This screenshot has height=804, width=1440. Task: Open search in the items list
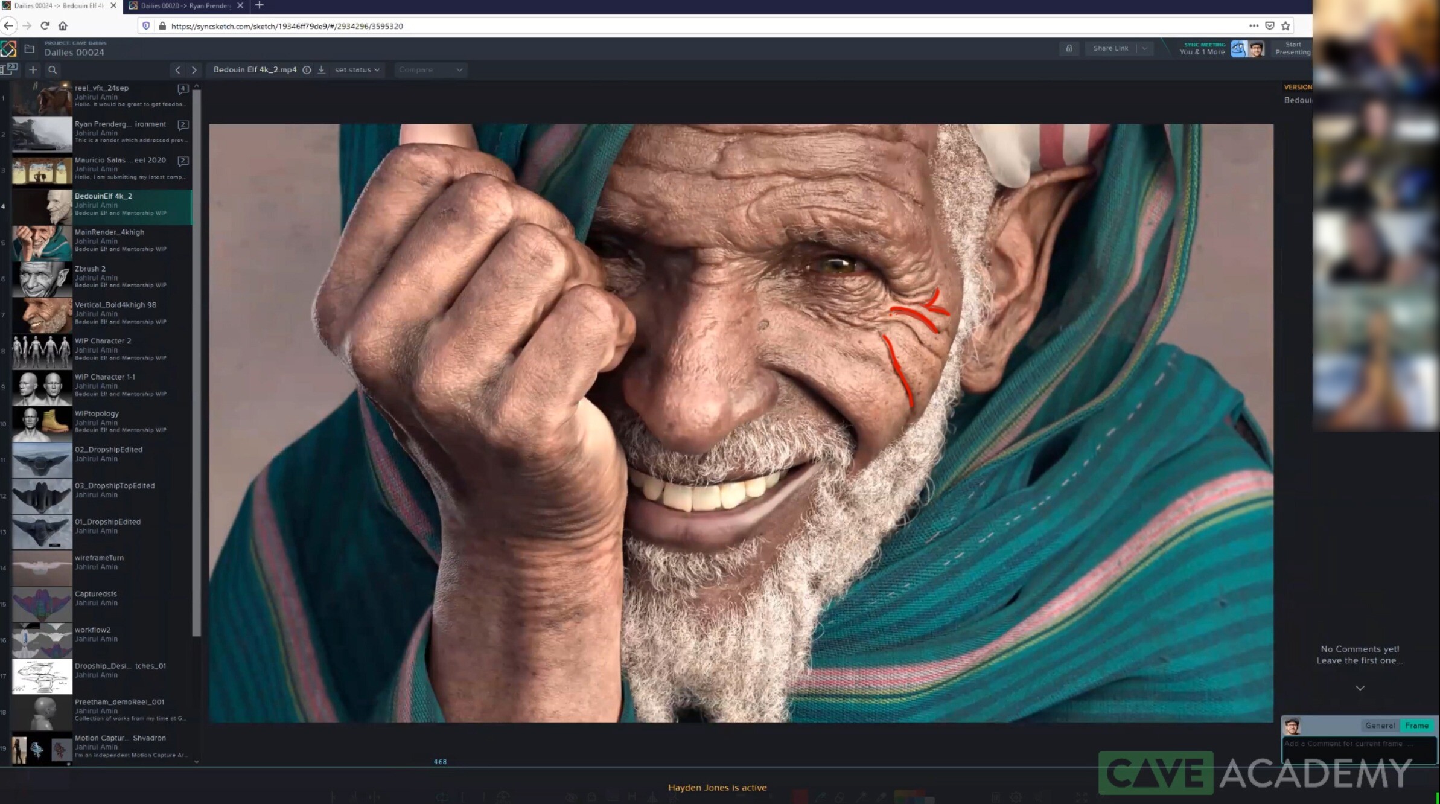click(53, 70)
